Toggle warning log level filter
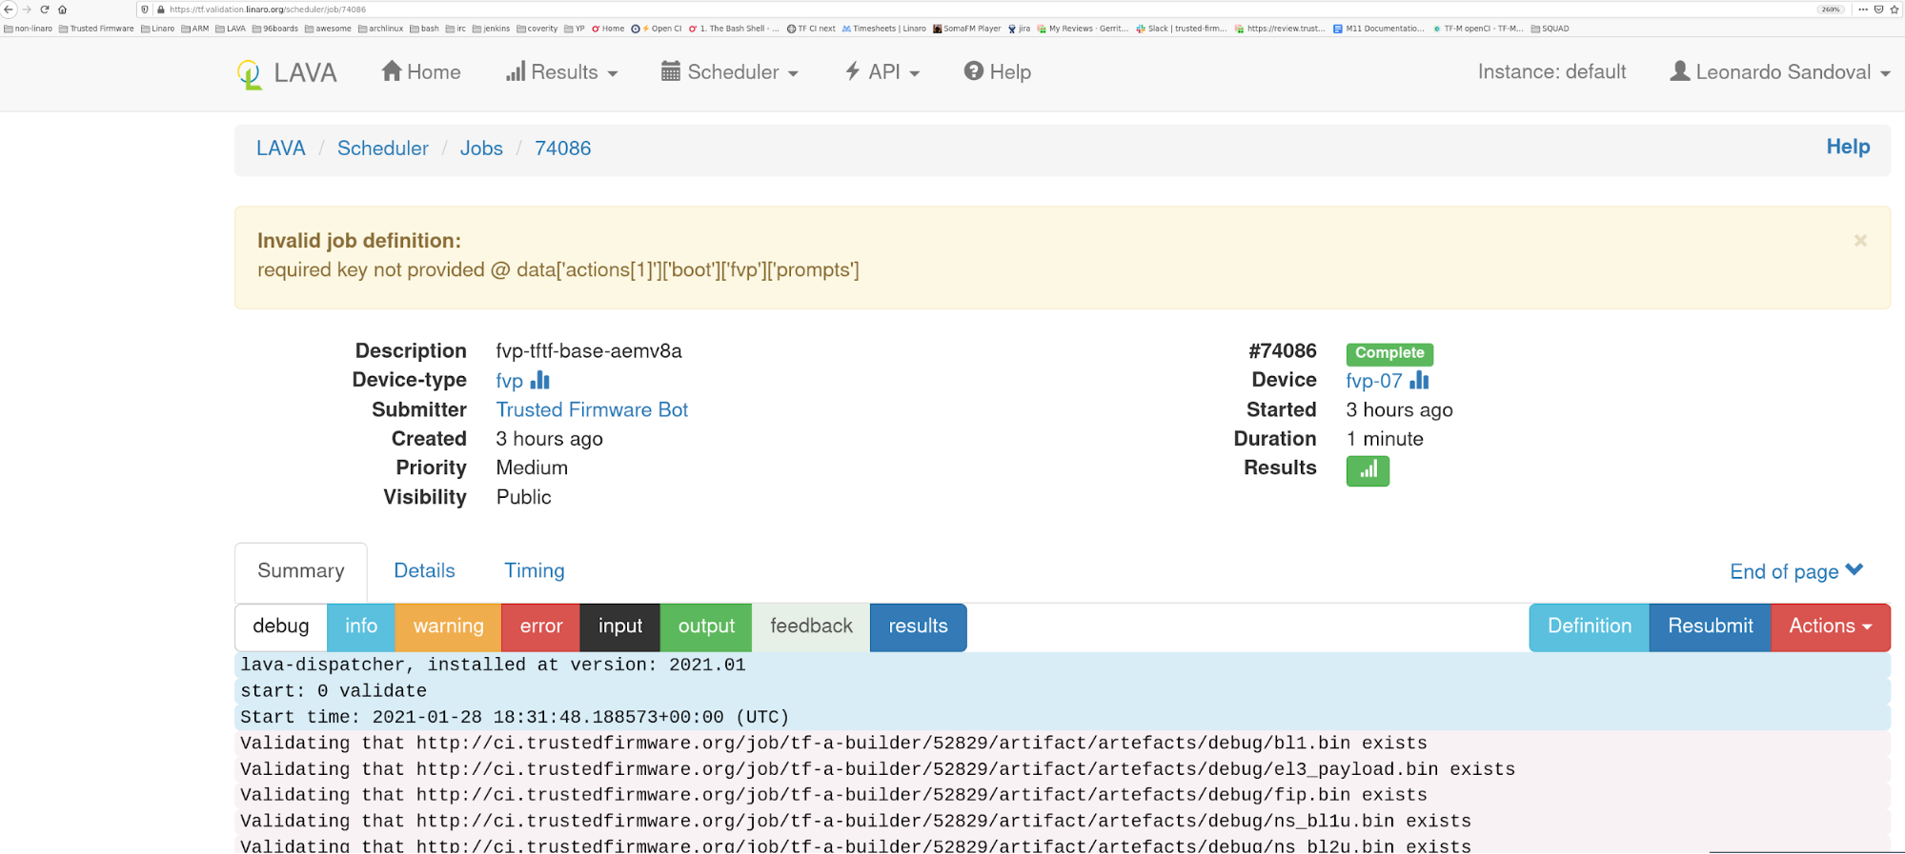1905x854 pixels. (448, 626)
